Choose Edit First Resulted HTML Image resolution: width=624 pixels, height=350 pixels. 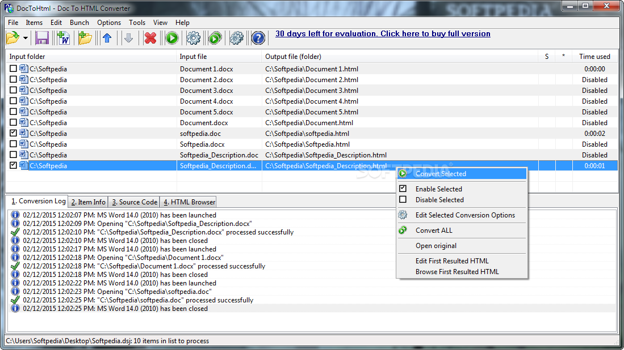(462, 261)
